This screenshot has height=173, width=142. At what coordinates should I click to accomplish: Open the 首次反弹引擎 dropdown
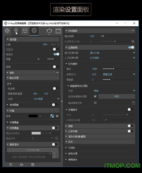[134, 53]
